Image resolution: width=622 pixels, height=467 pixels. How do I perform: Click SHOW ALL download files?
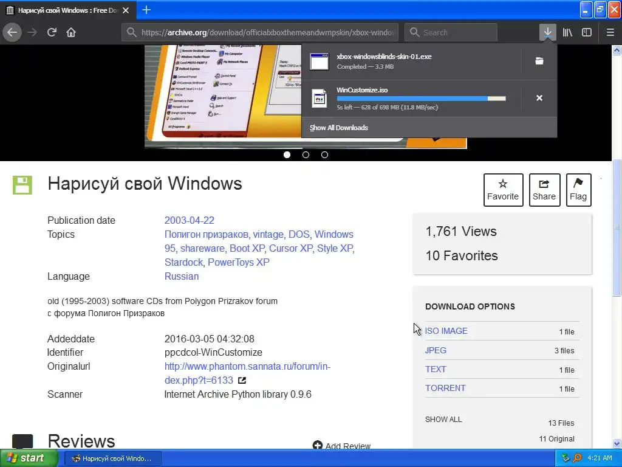point(443,420)
